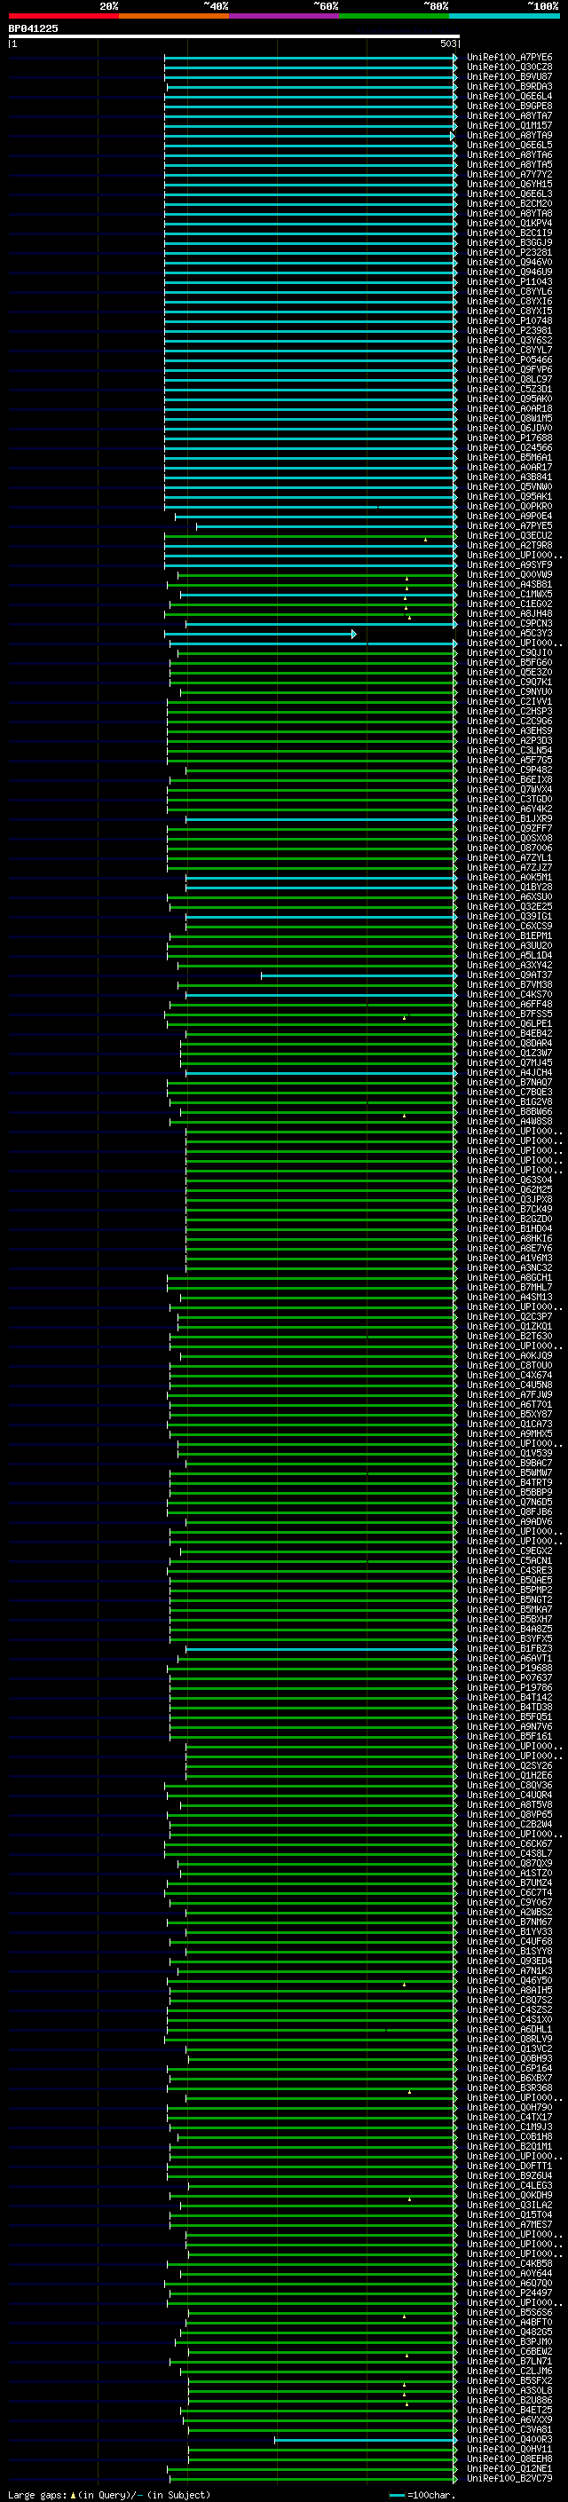This screenshot has width=568, height=2502.
Task: Open hit UniRef100_O87006
Action: [x=509, y=848]
